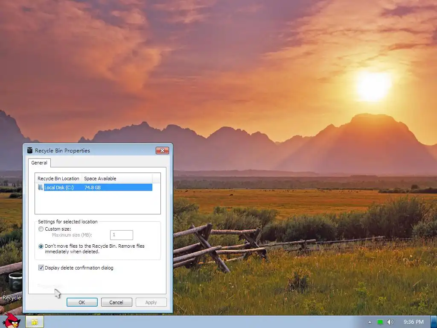Click the Maximum size (MB) input field
The image size is (437, 328).
coord(122,235)
